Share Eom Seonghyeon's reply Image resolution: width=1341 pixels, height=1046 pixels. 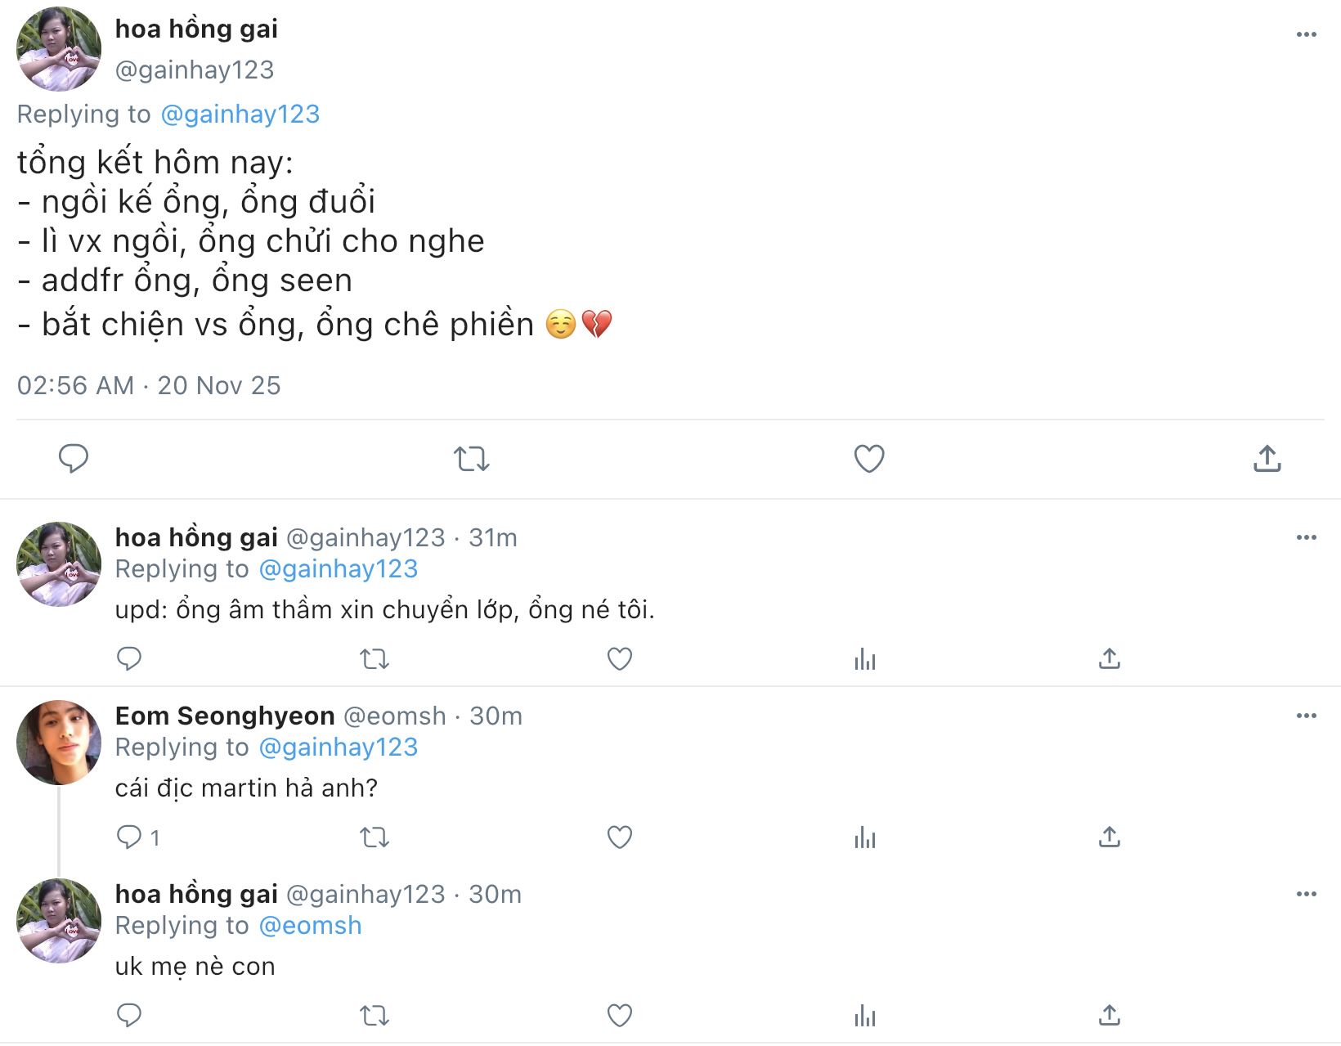click(1109, 837)
